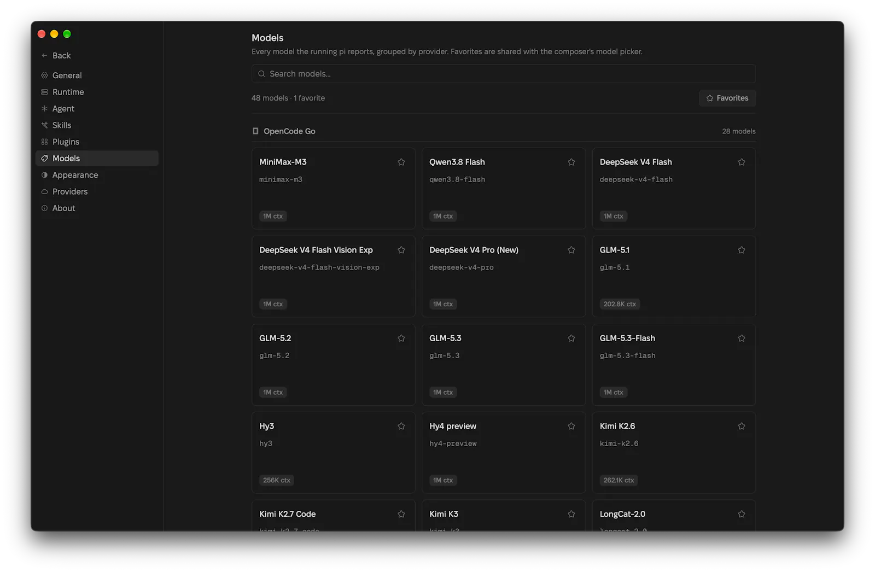This screenshot has height=572, width=875.
Task: Star the GLM-5.3-Flash model
Action: pos(742,338)
